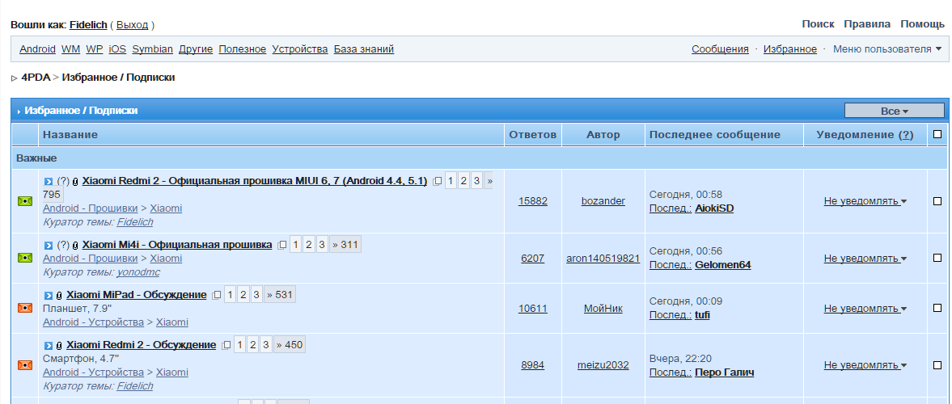Open author meizu2032 profile
Image resolution: width=952 pixels, height=404 pixels.
tap(603, 365)
